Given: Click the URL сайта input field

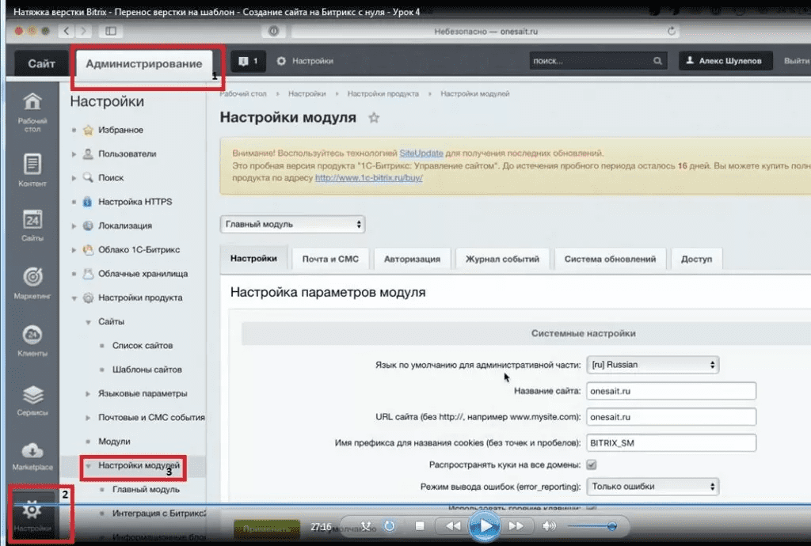Looking at the screenshot, I should [671, 417].
